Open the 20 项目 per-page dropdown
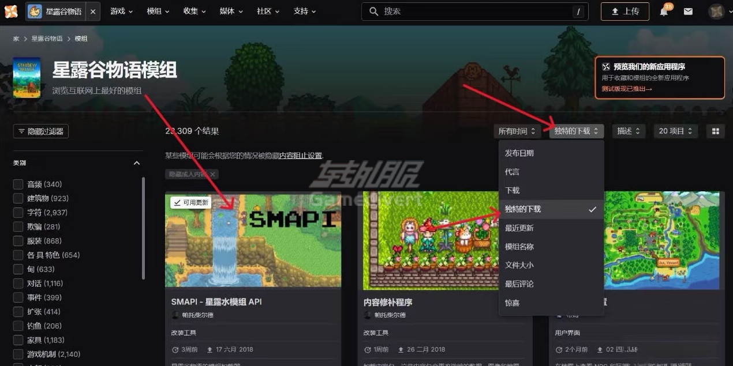The image size is (733, 366). pos(675,131)
